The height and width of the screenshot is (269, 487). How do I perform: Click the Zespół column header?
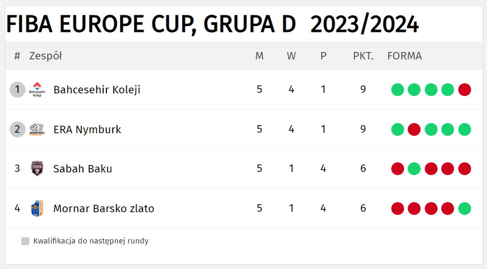[45, 56]
